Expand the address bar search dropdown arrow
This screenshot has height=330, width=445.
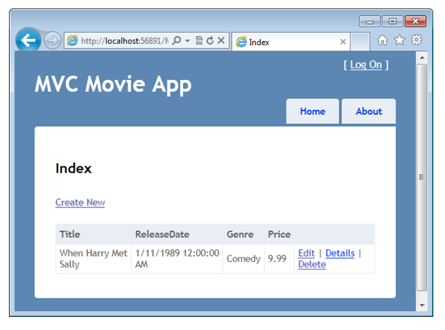pos(187,41)
